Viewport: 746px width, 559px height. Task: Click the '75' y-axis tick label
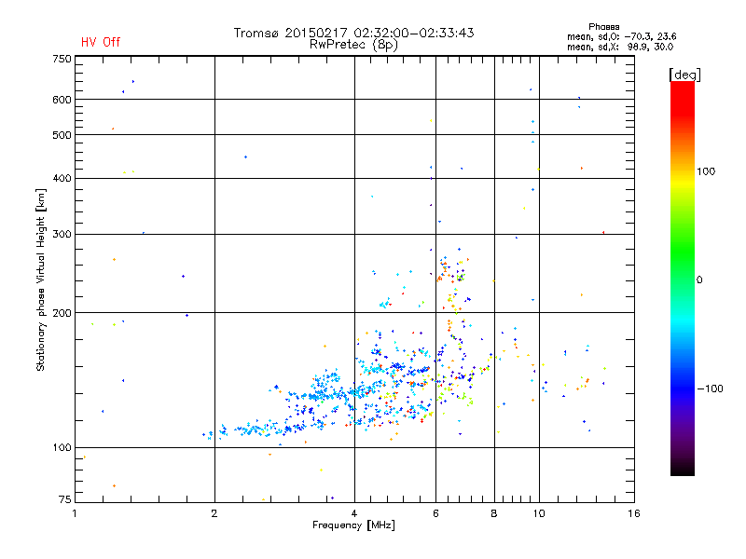click(65, 499)
